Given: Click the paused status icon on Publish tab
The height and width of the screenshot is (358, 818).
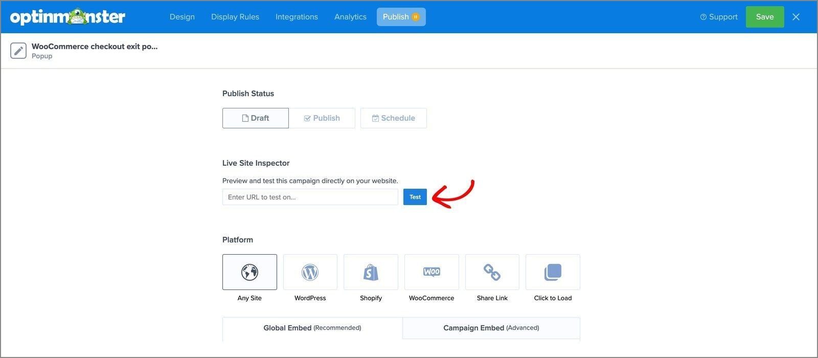Looking at the screenshot, I should click(x=416, y=17).
